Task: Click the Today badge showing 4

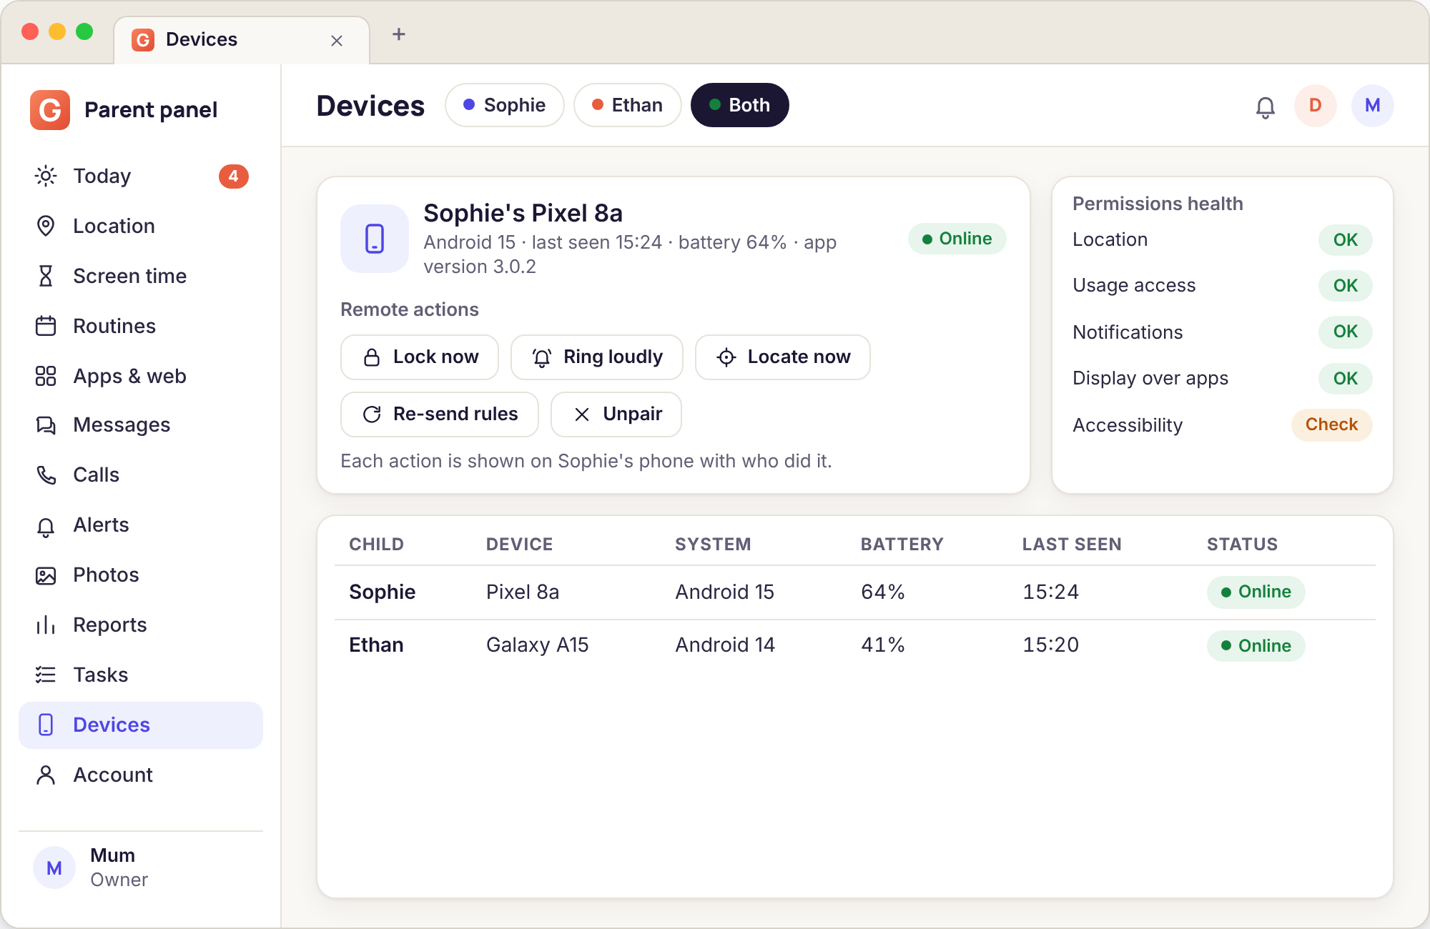Action: pyautogui.click(x=233, y=177)
